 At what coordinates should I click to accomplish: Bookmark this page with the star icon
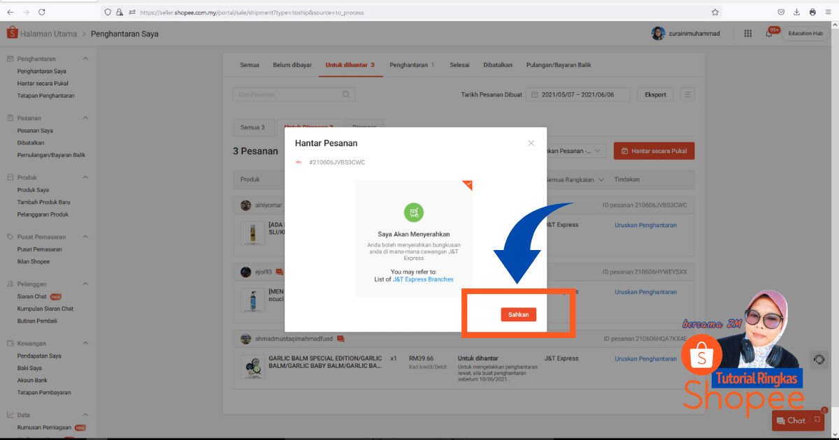coord(715,12)
